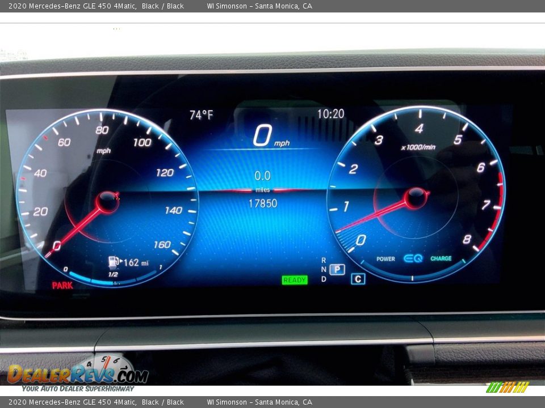The image size is (545, 408).
Task: Click the R gear letter
Action: pyautogui.click(x=324, y=260)
